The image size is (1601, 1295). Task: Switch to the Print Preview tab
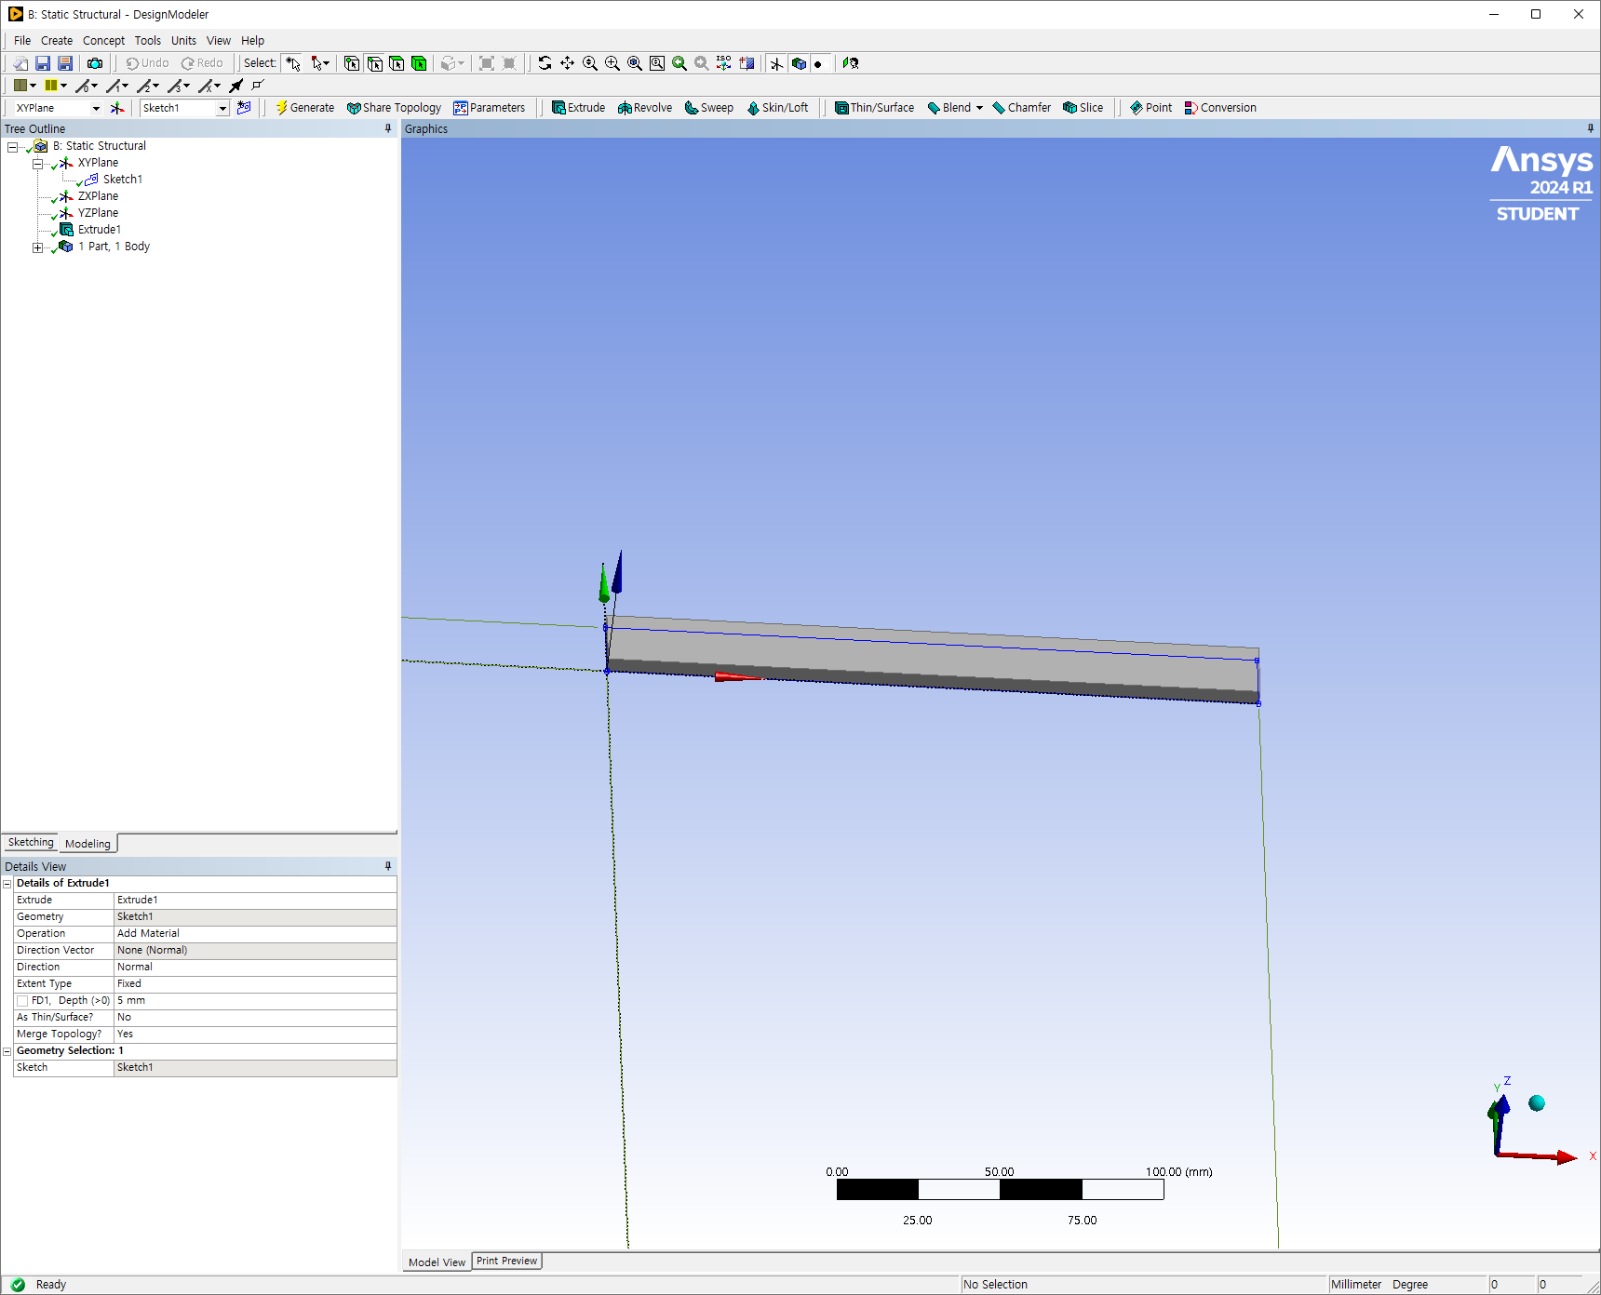point(507,1262)
